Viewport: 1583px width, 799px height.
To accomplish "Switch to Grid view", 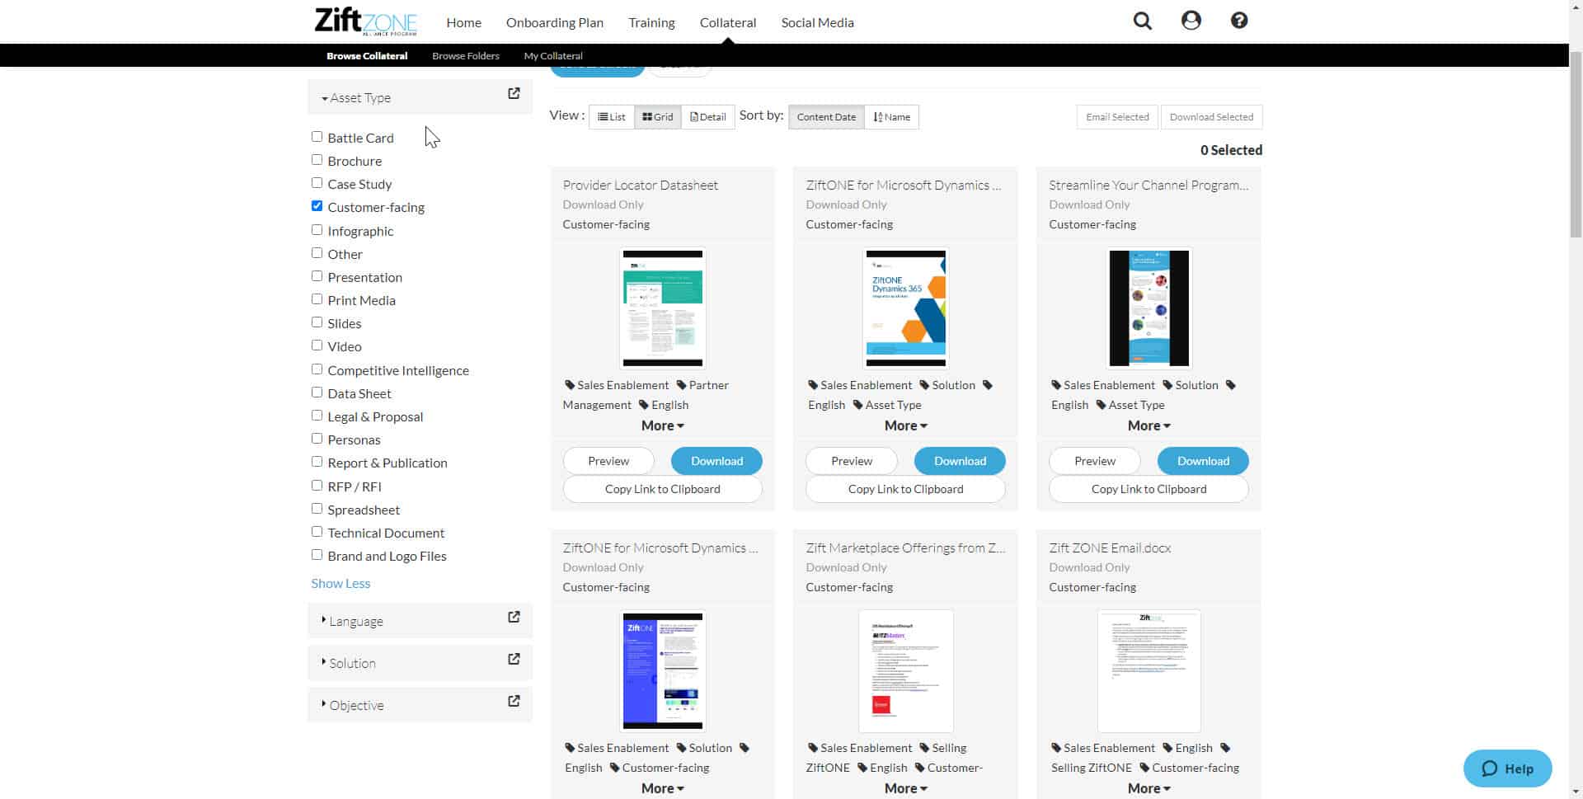I will (x=657, y=117).
